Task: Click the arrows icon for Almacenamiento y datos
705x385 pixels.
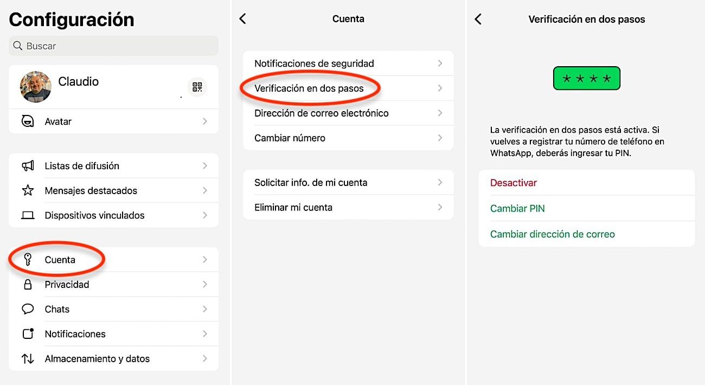Action: click(x=28, y=358)
